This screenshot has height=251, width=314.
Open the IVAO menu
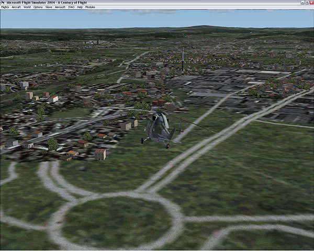(71, 7)
